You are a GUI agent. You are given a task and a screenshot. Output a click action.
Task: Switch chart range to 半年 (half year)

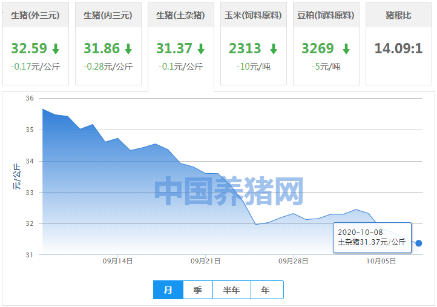click(x=232, y=290)
